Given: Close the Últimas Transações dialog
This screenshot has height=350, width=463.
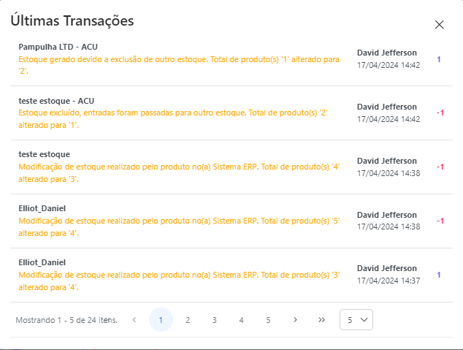Looking at the screenshot, I should (x=439, y=25).
